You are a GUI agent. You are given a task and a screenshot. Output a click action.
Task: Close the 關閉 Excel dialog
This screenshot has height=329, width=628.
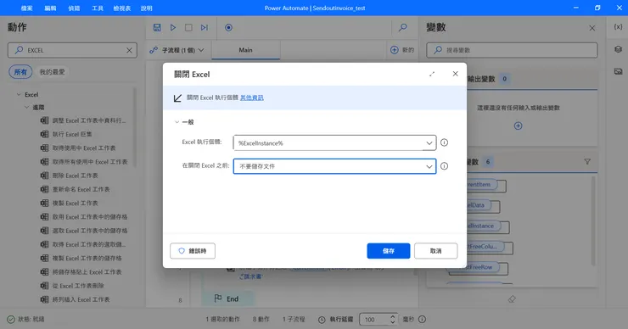pos(456,74)
